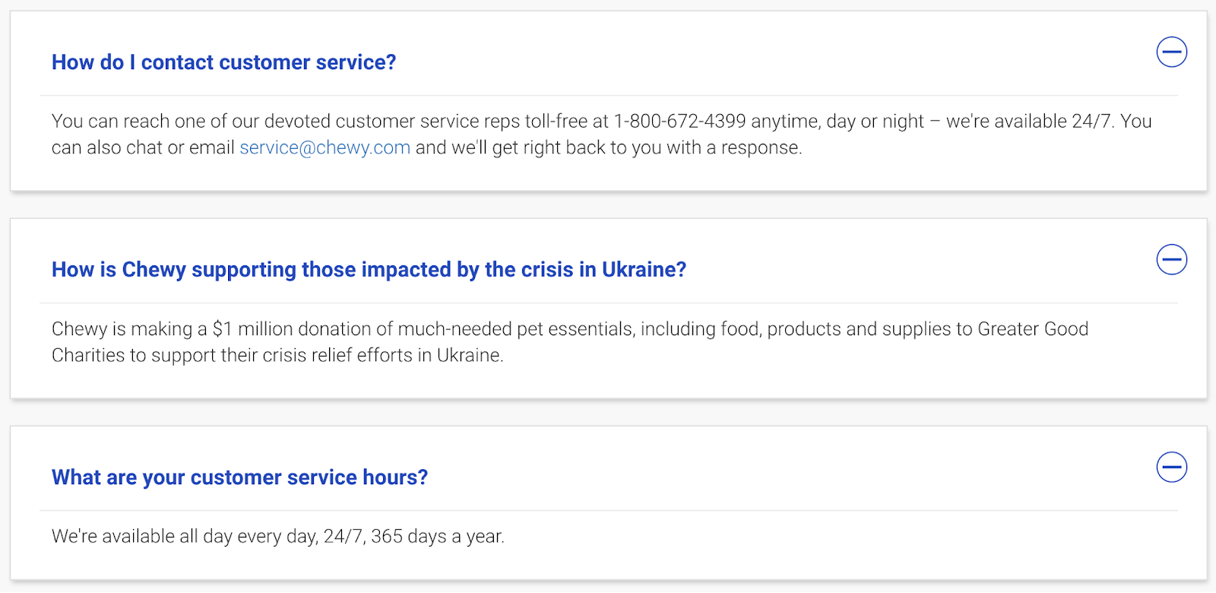Collapse the Ukraine crisis support answer
Screen dimensions: 1216x593
click(1171, 260)
